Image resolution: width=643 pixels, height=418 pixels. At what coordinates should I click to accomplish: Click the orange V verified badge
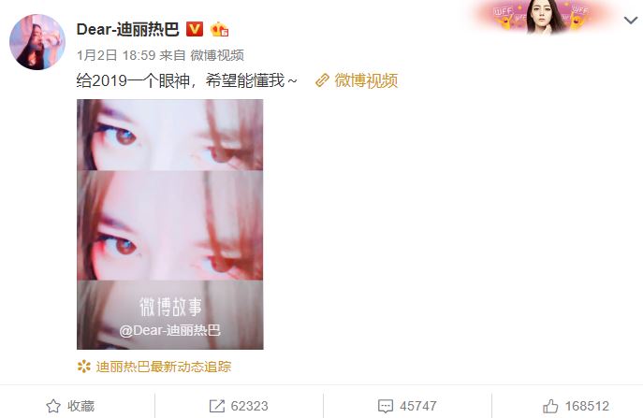[195, 29]
